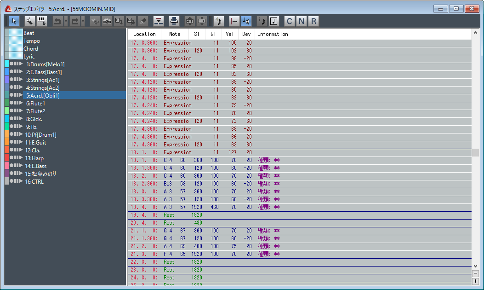Click the minus-one transpose down icon
The height and width of the screenshot is (290, 484).
coord(202,21)
